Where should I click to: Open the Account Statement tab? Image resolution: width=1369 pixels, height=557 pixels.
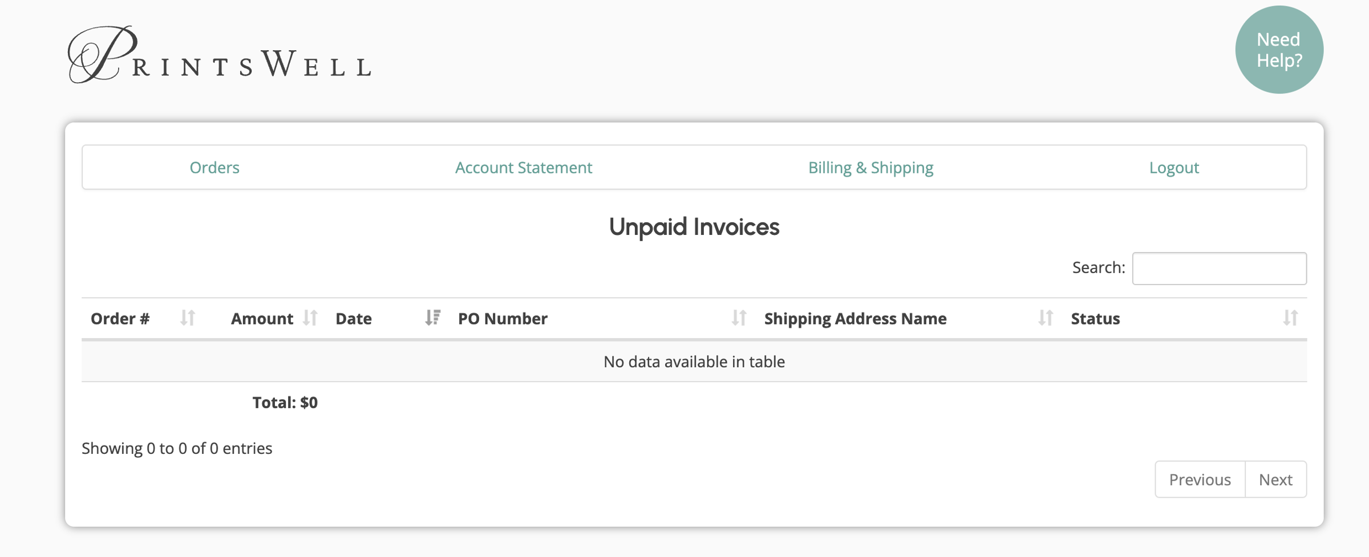click(x=523, y=168)
